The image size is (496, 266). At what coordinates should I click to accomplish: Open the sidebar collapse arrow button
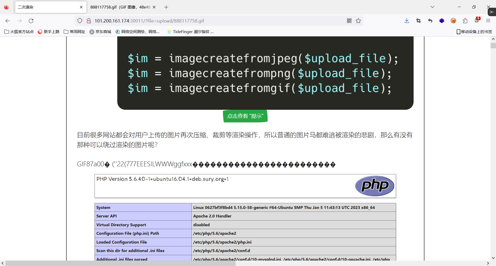492,12
